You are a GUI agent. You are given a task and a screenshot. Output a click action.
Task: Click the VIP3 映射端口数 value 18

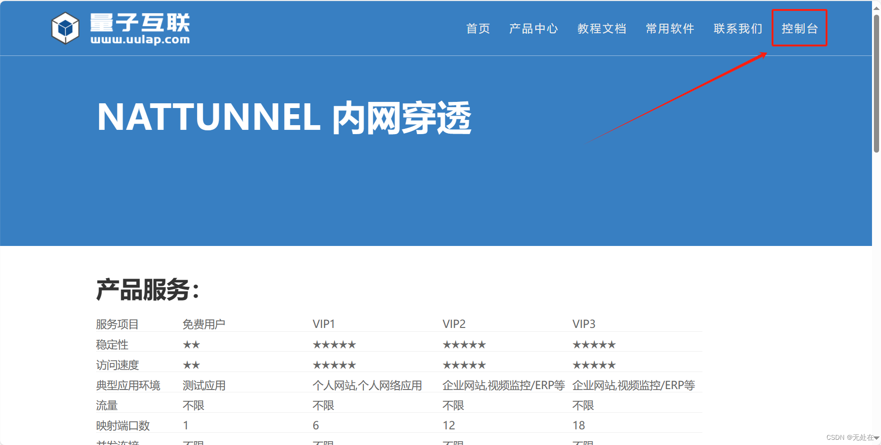pyautogui.click(x=578, y=426)
